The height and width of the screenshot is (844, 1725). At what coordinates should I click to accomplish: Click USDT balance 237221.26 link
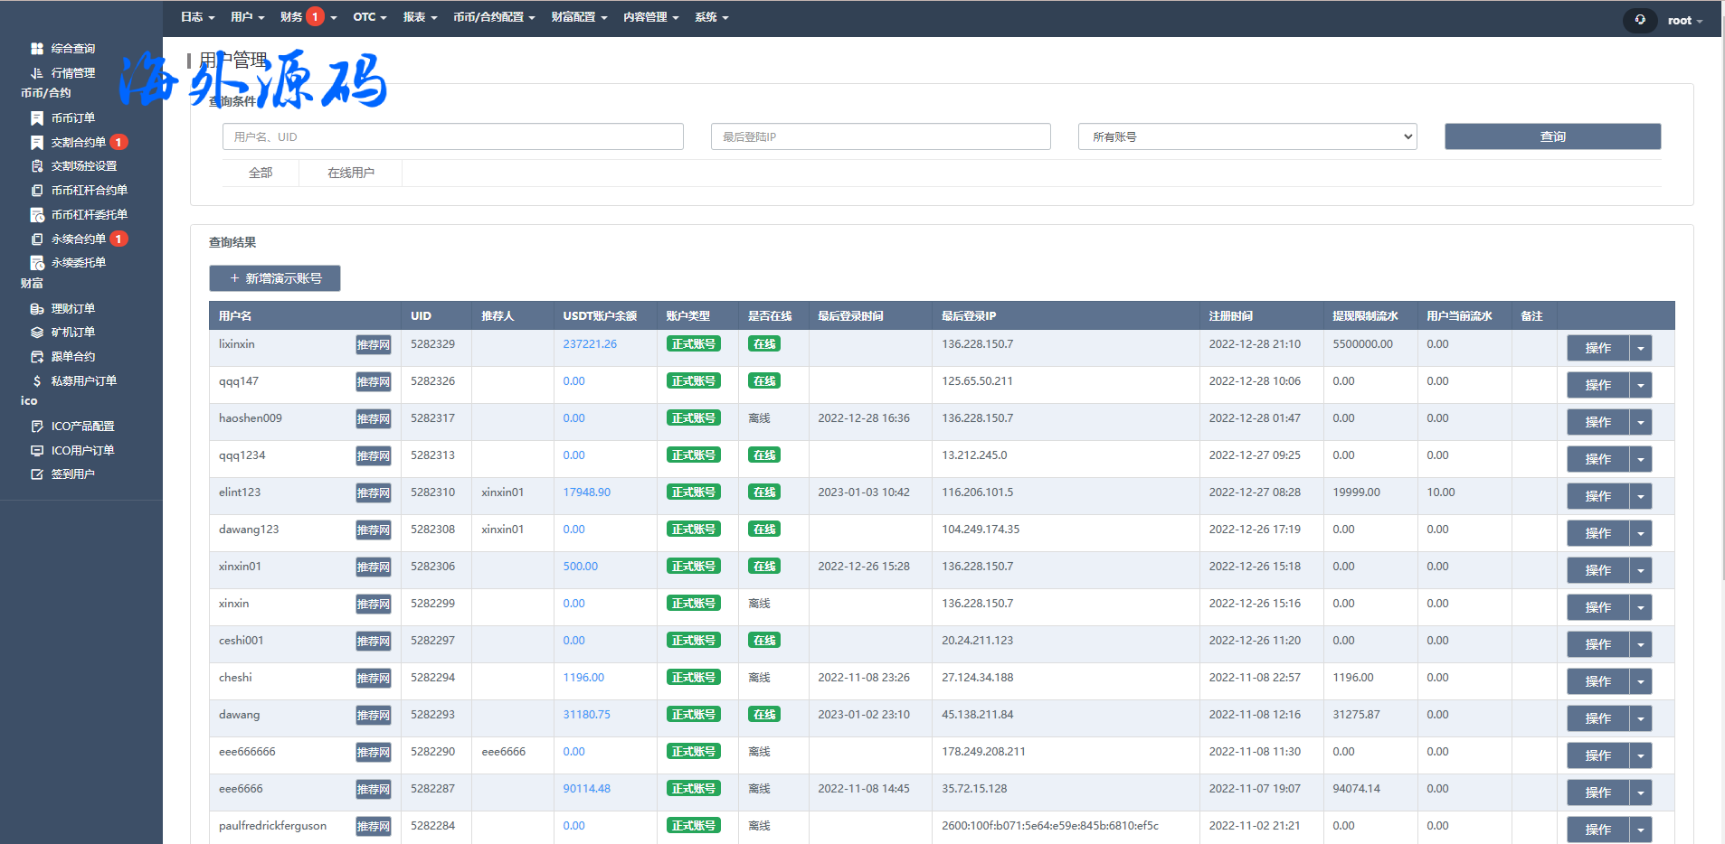[590, 344]
